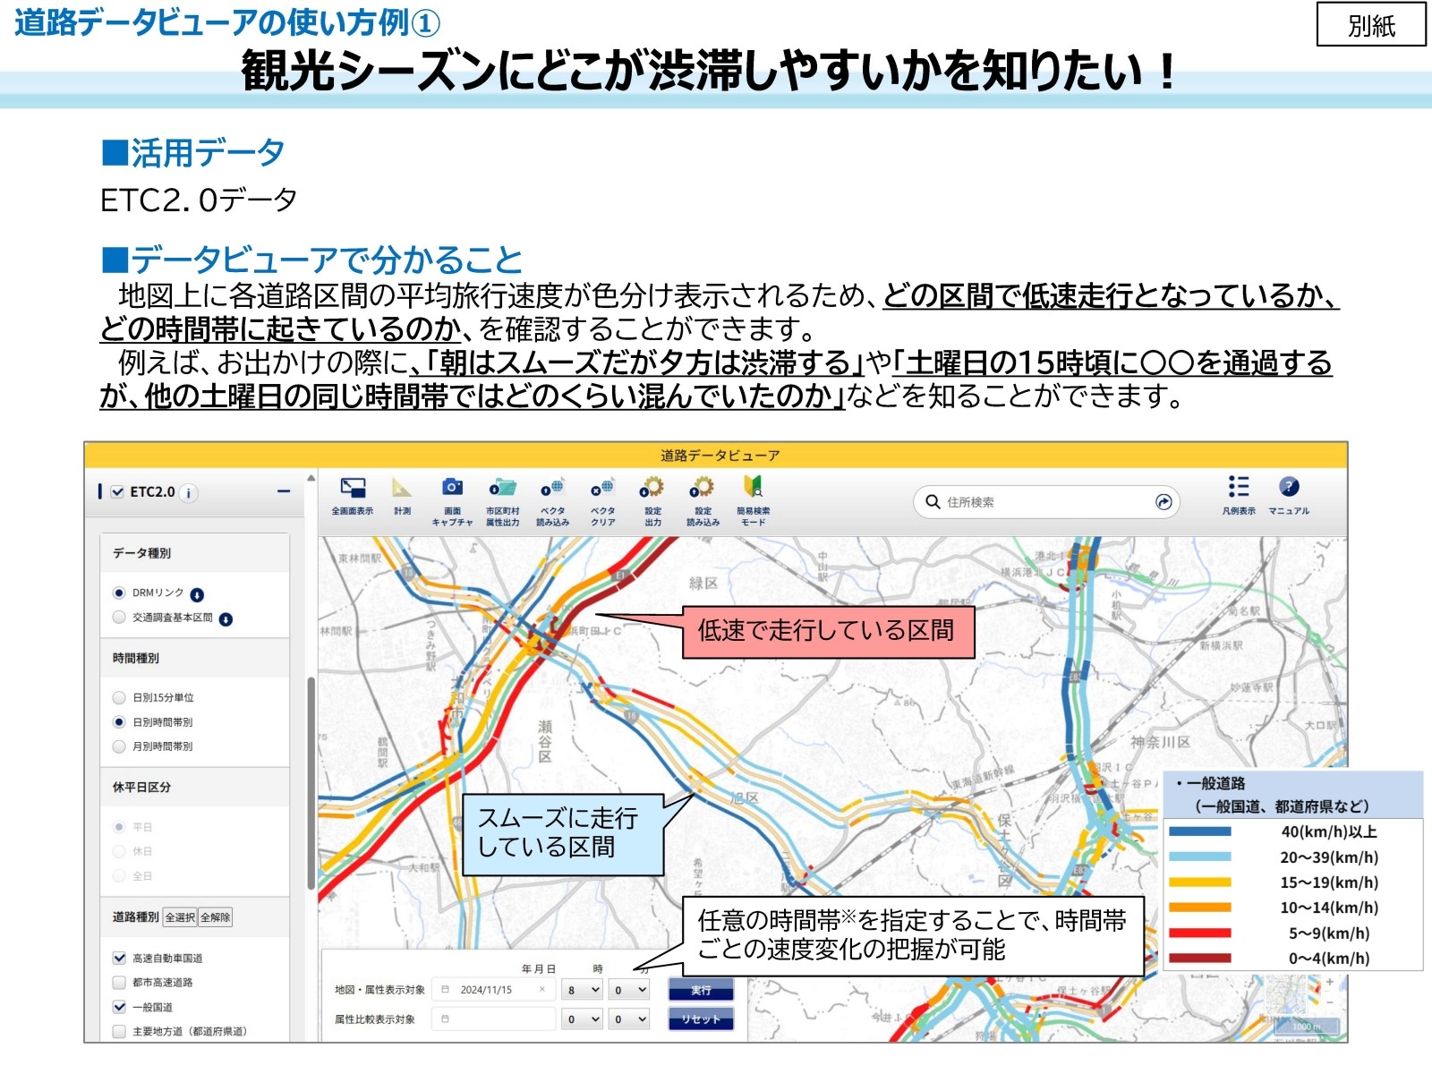Click the 画面キャプチャ camera icon
Viewport: 1432px width, 1074px height.
point(453,487)
